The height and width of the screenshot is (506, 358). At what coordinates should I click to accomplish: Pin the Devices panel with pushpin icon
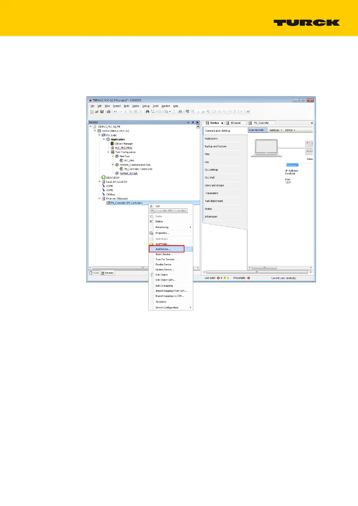coord(193,122)
